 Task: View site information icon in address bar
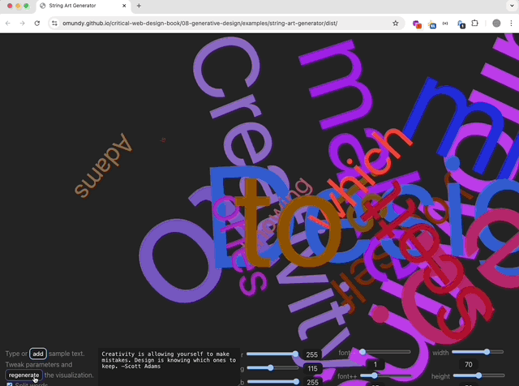(54, 24)
